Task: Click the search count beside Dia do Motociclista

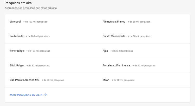Action: [x=139, y=36]
